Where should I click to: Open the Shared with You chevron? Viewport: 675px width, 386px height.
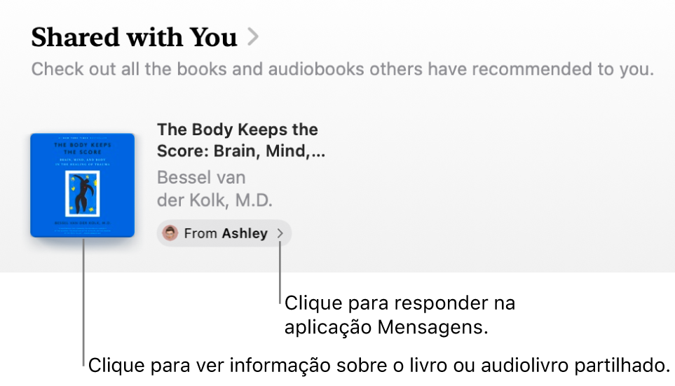coord(253,37)
